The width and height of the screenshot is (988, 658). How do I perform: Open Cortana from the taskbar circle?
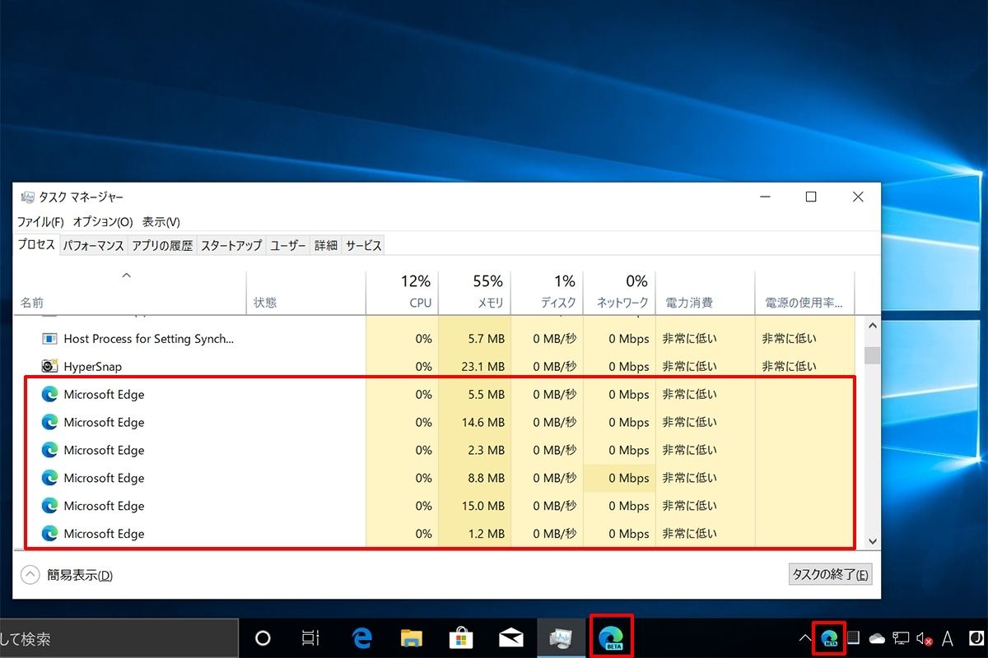(x=263, y=638)
